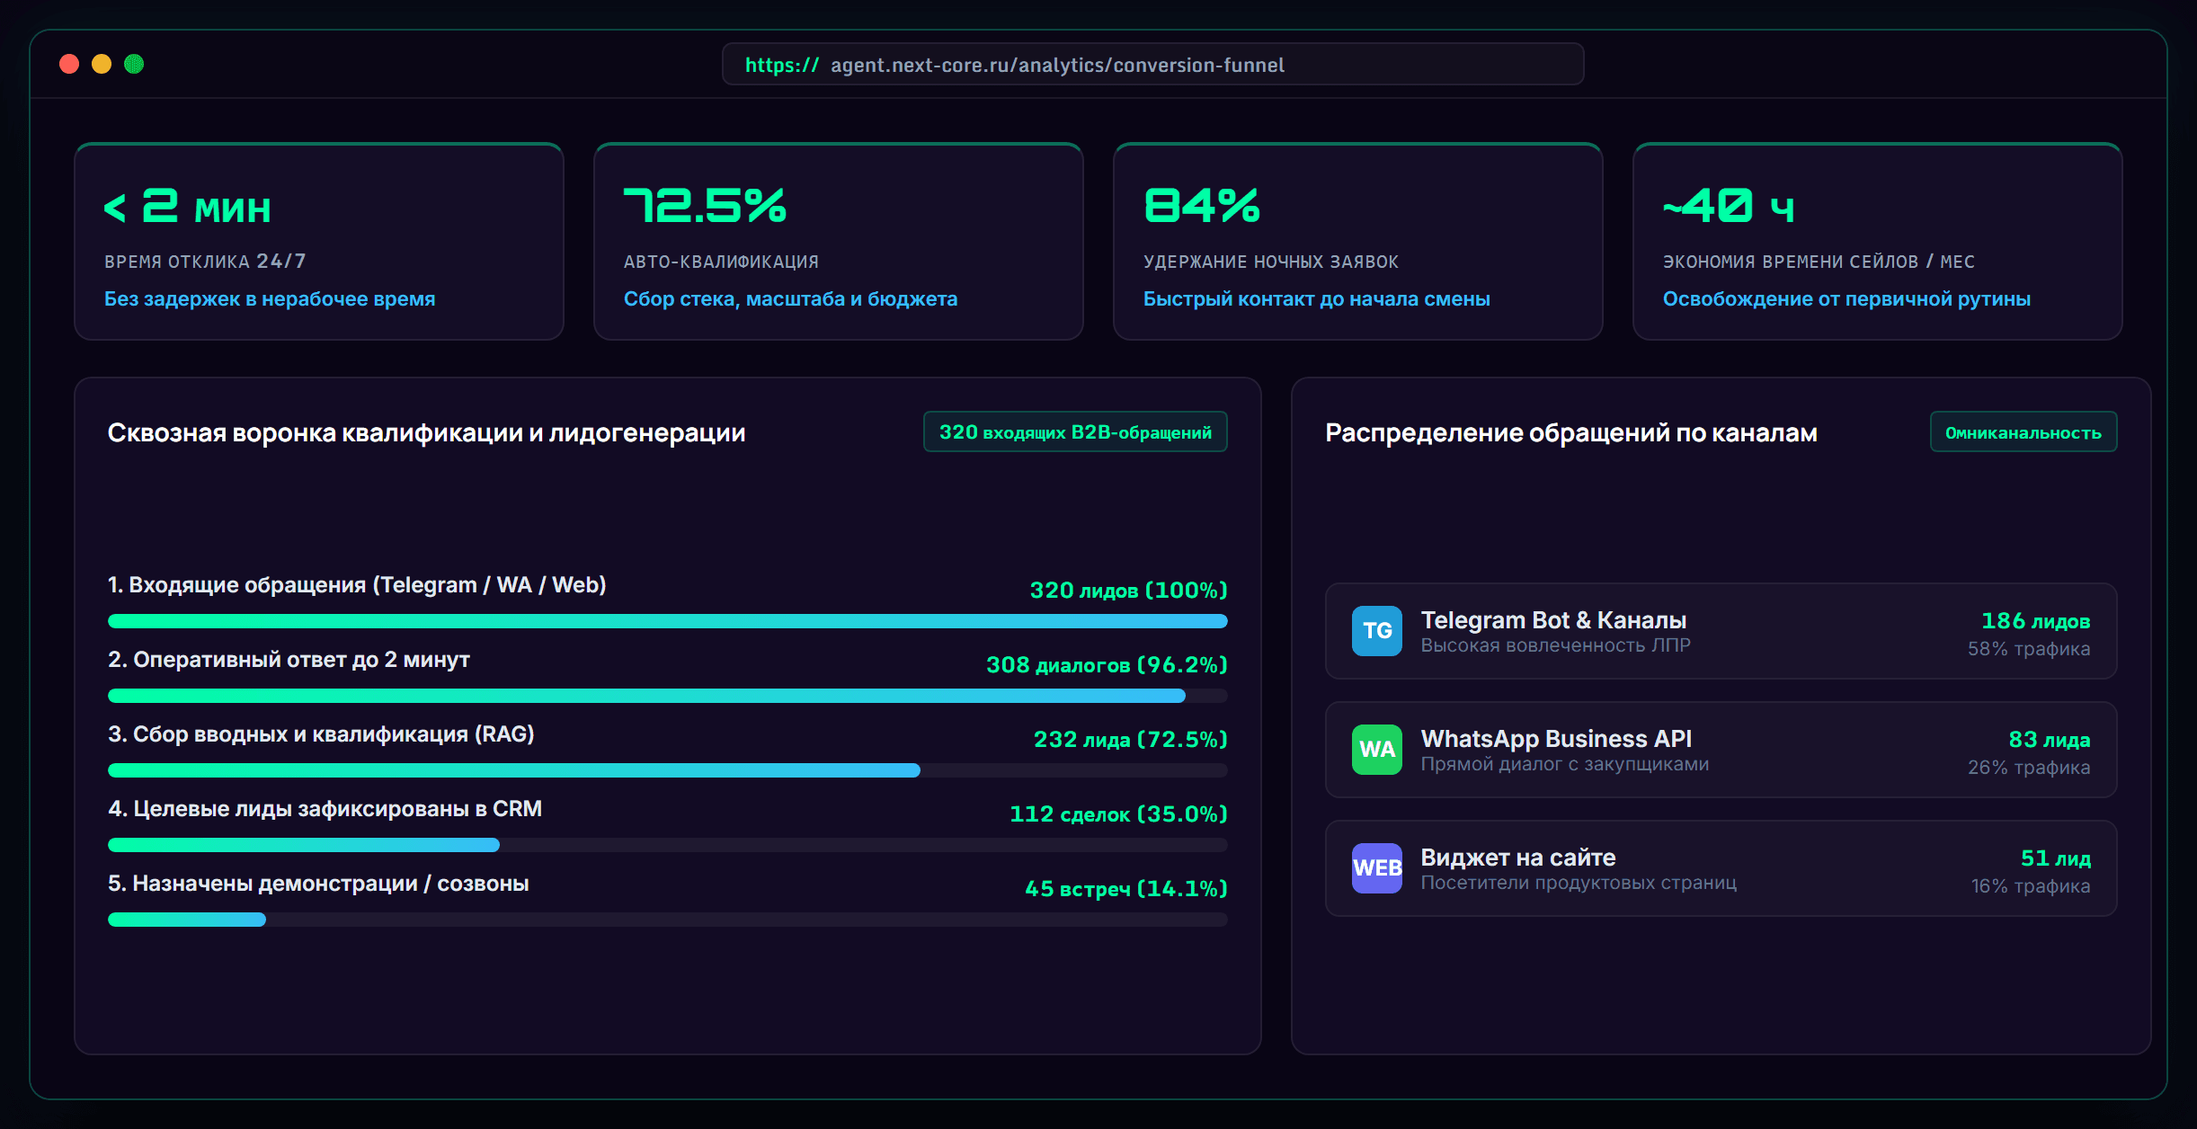
Task: Click the 'Сбор вводных и квалификация (RAG)' progress bar
Action: (x=667, y=770)
